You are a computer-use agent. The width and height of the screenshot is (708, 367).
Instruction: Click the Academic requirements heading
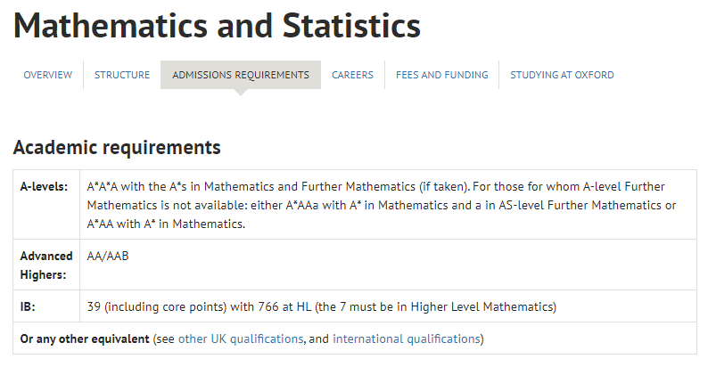point(117,148)
